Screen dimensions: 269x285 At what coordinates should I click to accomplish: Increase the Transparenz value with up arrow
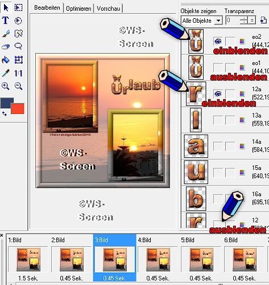coord(244,18)
